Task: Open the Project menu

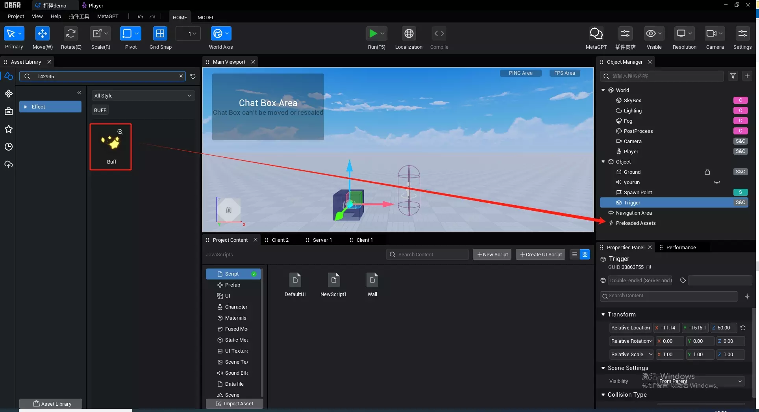Action: point(16,17)
